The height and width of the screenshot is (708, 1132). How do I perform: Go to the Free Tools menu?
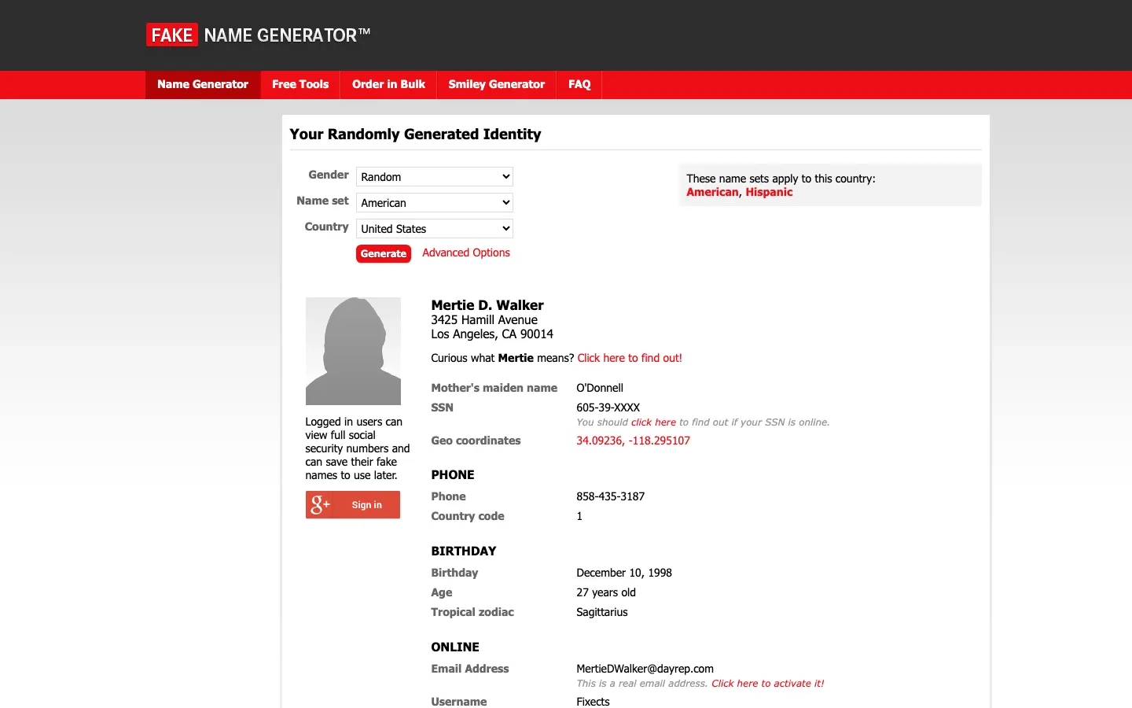tap(300, 84)
